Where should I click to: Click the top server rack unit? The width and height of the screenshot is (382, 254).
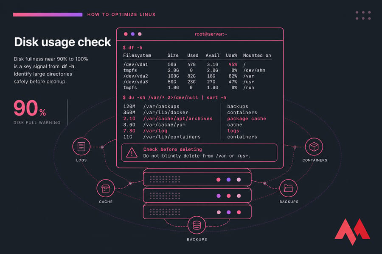tap(197, 179)
